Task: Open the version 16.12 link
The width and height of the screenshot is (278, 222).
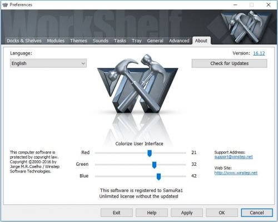Action: (x=259, y=53)
